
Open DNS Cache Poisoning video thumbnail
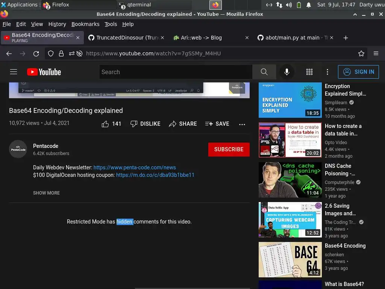[290, 180]
